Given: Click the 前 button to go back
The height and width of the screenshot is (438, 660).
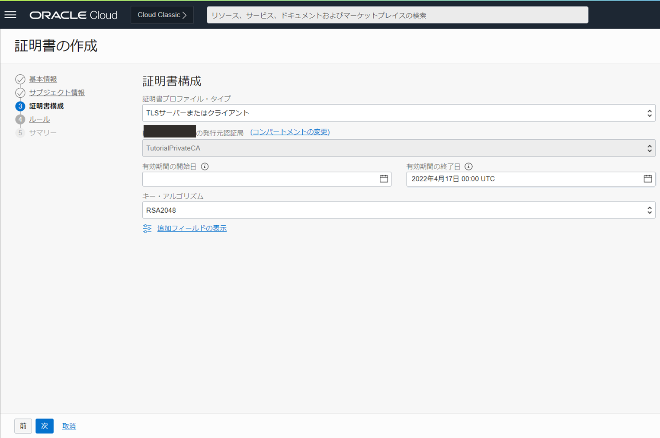Looking at the screenshot, I should (x=23, y=426).
